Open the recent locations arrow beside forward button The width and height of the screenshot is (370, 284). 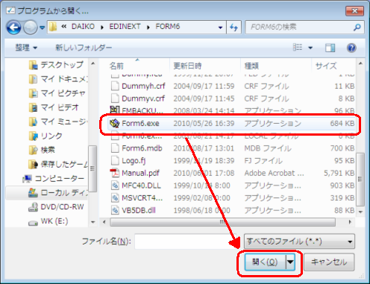(43, 28)
